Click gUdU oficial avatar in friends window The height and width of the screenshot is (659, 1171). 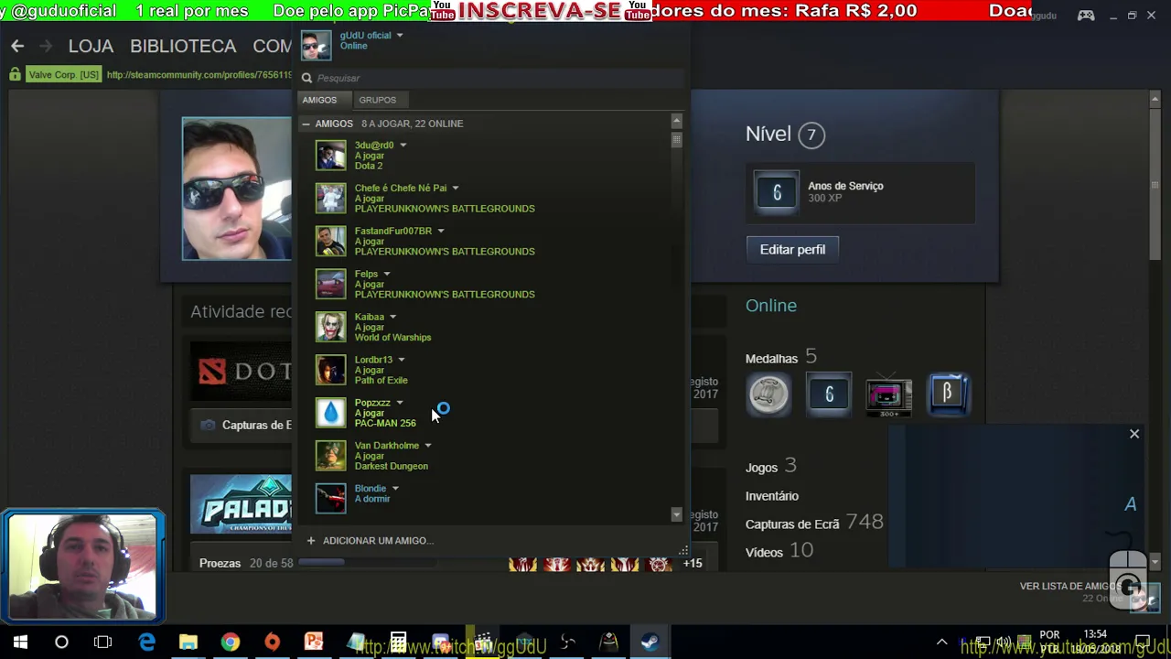point(317,45)
